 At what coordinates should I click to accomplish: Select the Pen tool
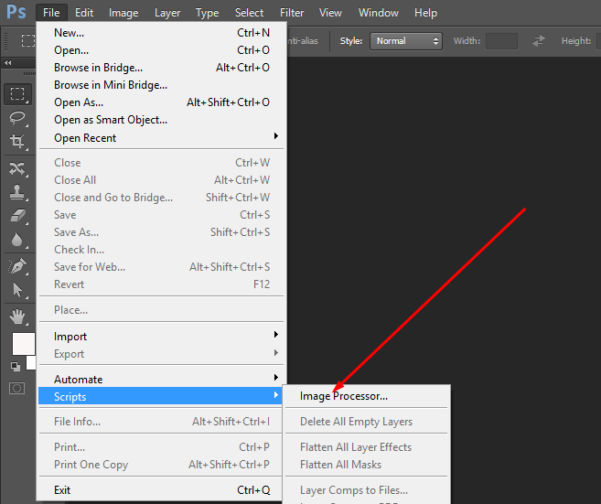(x=17, y=265)
